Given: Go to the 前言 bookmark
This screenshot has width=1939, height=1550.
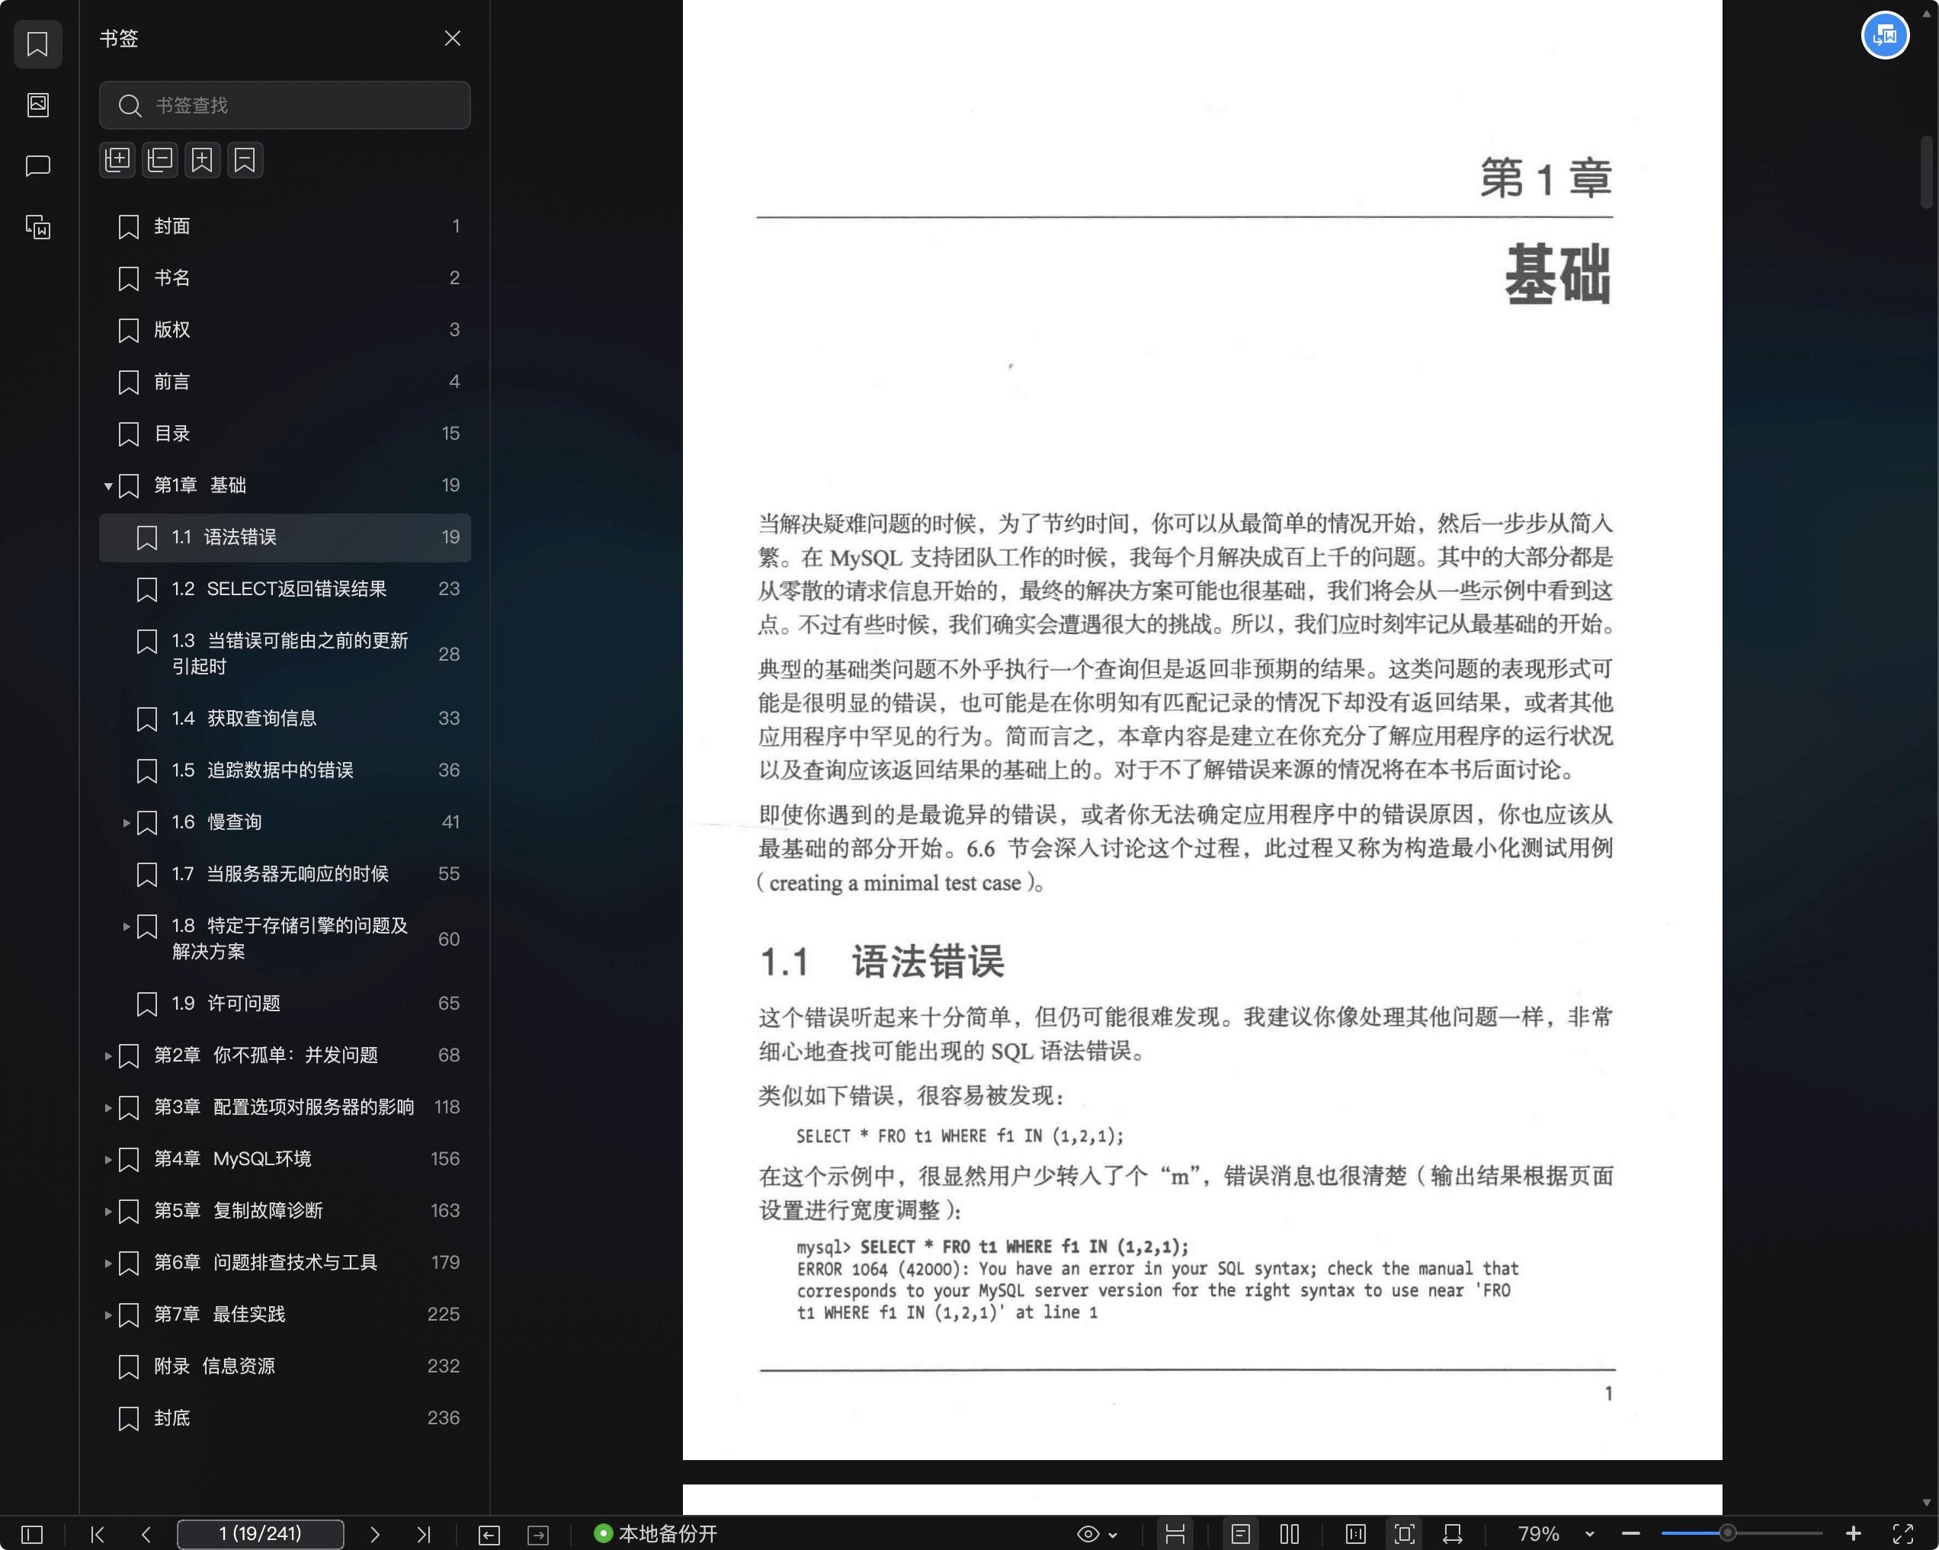Looking at the screenshot, I should tap(284, 382).
